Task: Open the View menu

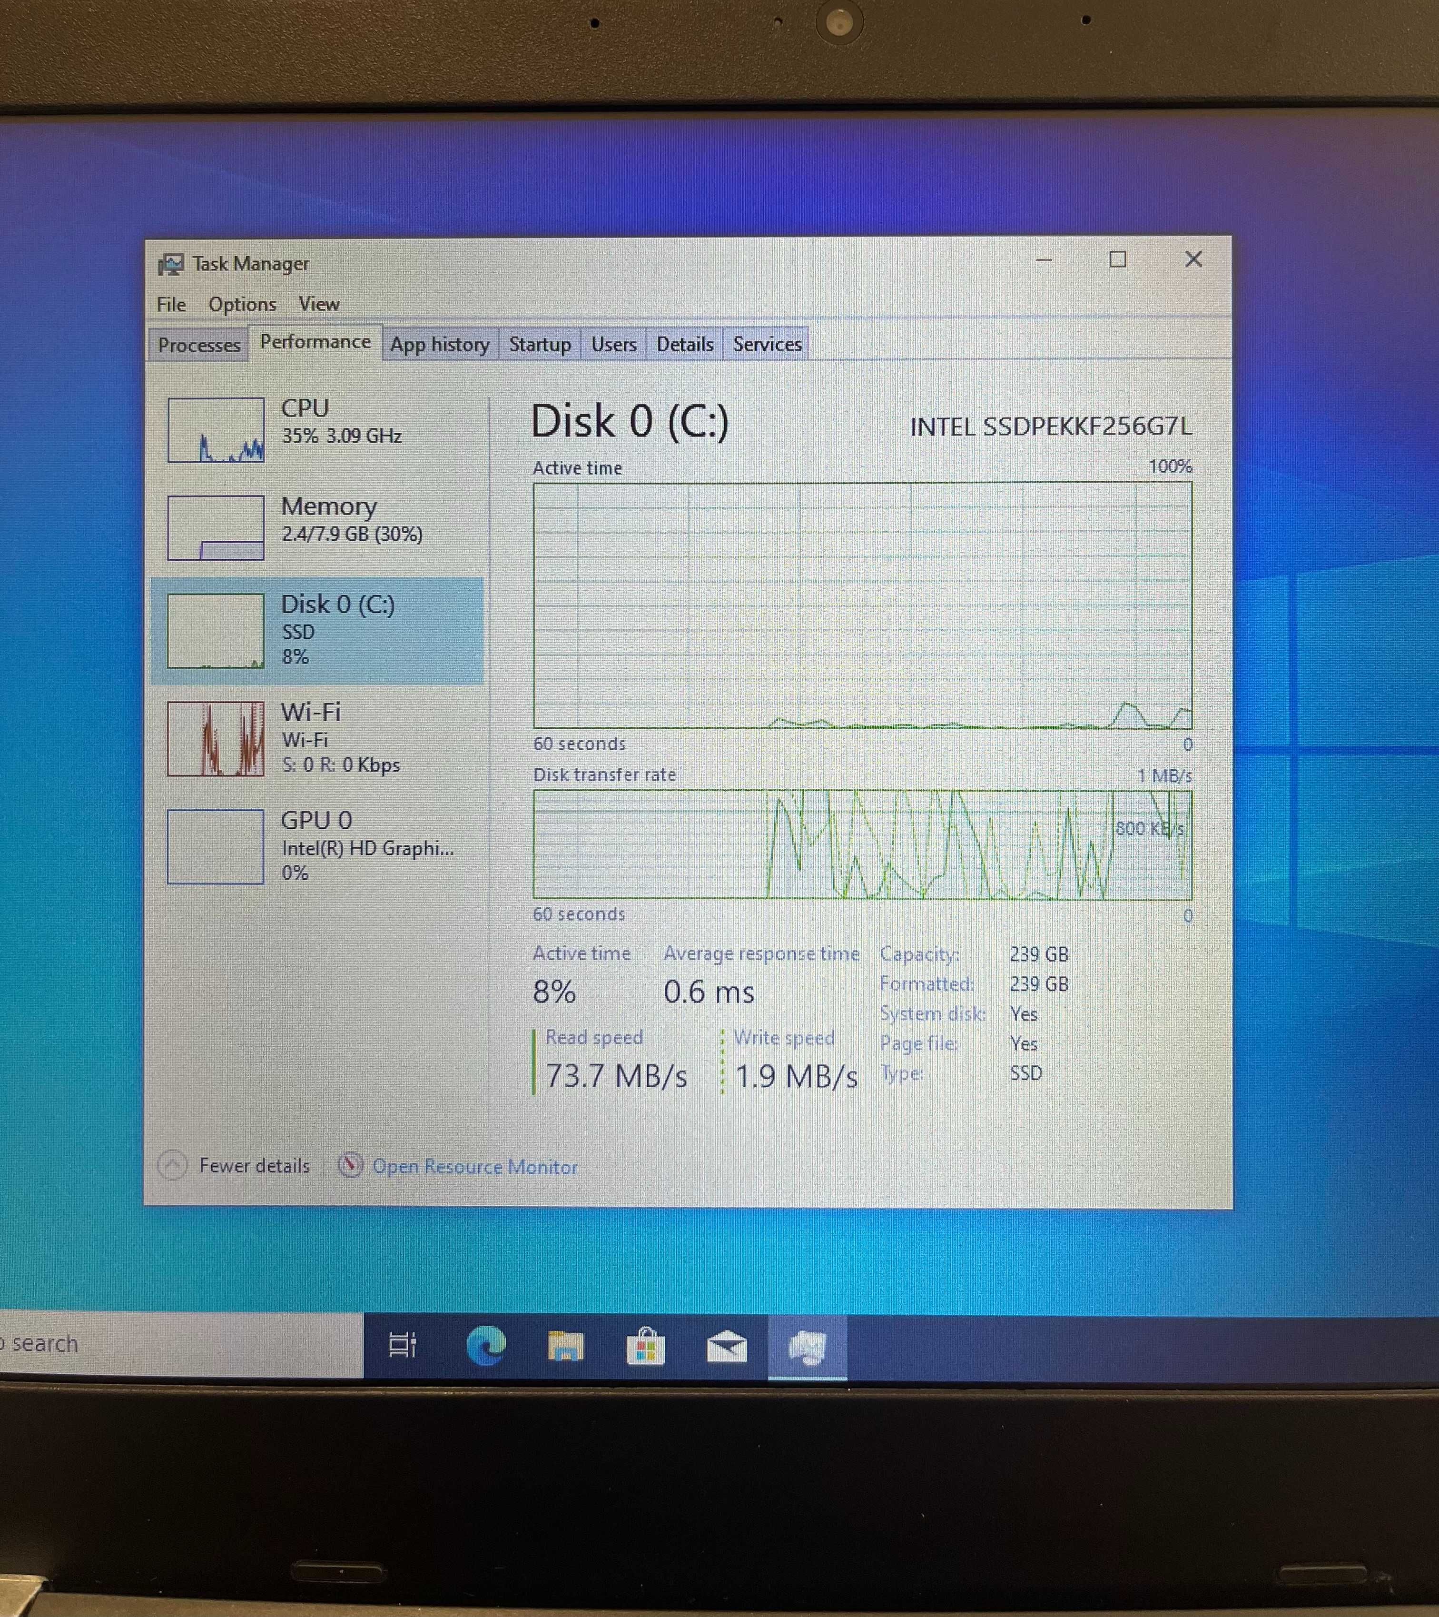Action: click(x=319, y=304)
